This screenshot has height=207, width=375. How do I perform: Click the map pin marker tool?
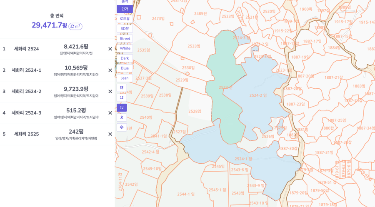122,117
